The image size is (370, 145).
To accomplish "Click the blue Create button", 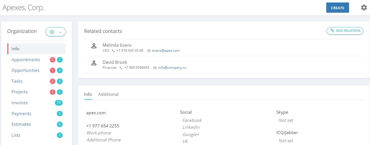I will 338,8.
